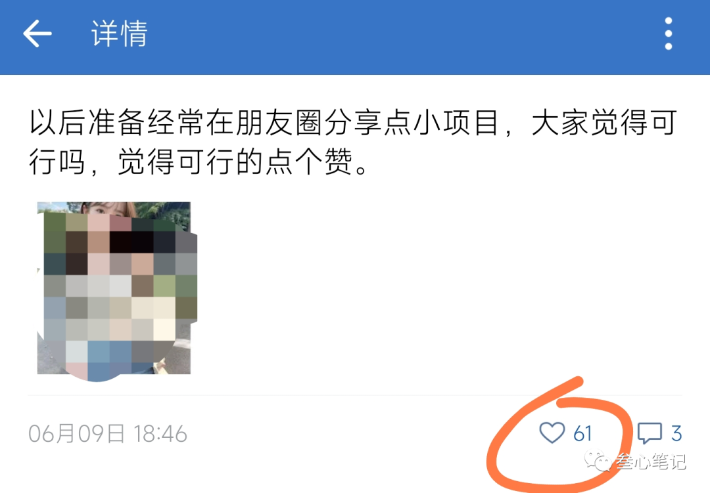Click the second line ending with 点个赞
710x493 pixels.
click(198, 162)
